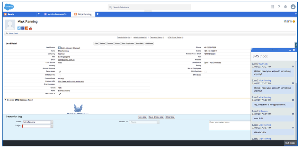The height and width of the screenshot is (148, 301).
Task: Click the Klout social icon for Mick Fanning
Action: pyautogui.click(x=27, y=28)
